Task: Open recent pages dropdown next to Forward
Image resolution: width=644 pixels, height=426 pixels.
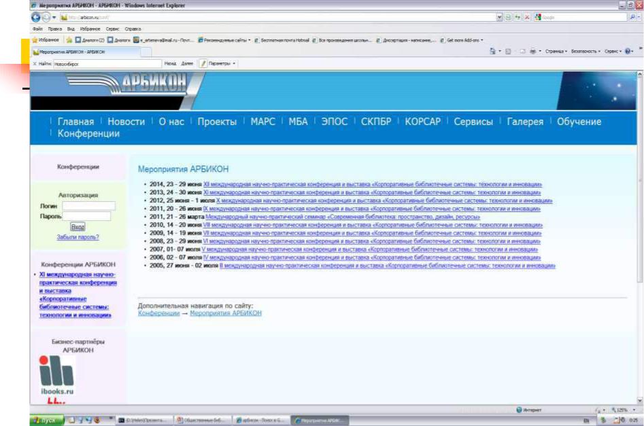Action: click(54, 17)
